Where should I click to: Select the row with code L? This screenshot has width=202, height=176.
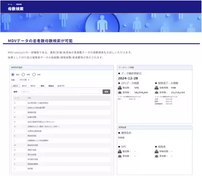(x=62, y=140)
